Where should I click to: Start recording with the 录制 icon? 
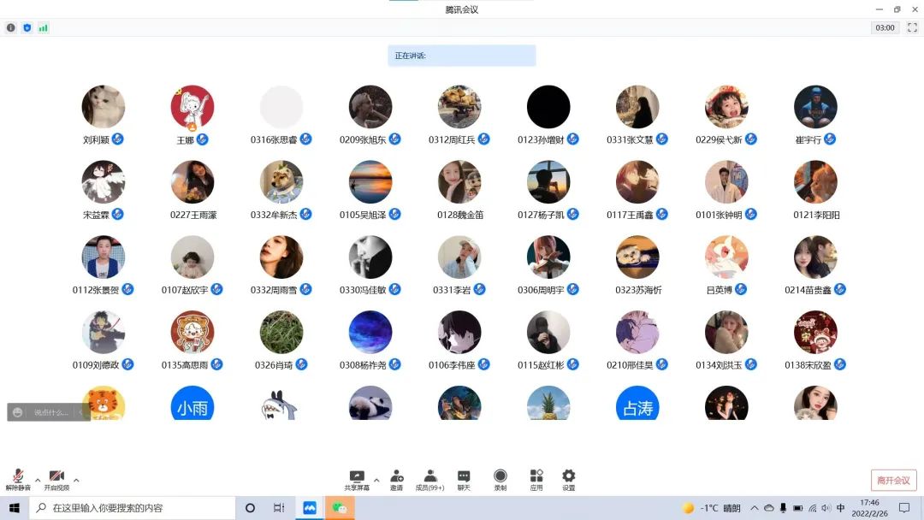coord(500,479)
